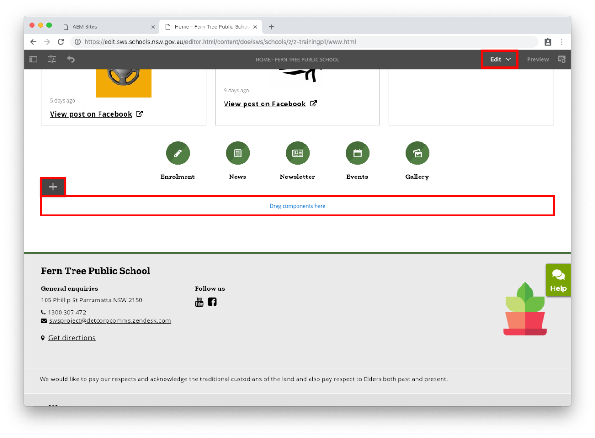Click the envelope icon beside the email
The width and height of the screenshot is (595, 438).
pos(44,321)
